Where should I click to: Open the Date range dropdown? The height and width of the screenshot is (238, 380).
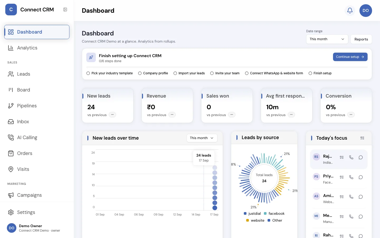pyautogui.click(x=327, y=39)
